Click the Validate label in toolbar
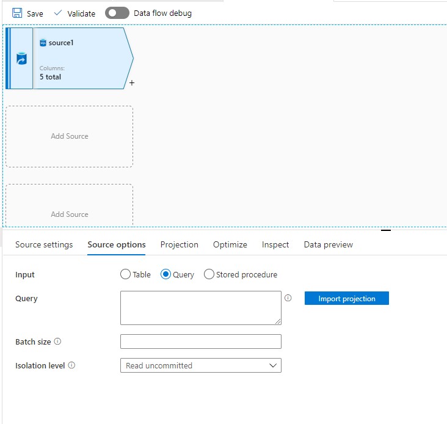The height and width of the screenshot is (424, 447). tap(81, 13)
